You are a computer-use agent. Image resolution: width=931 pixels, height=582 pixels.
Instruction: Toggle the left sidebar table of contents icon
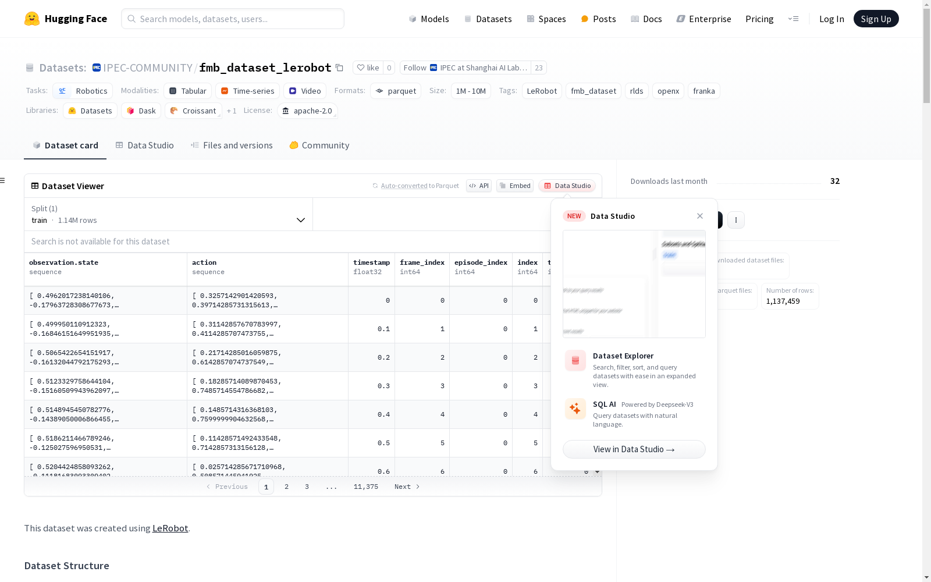click(x=3, y=180)
